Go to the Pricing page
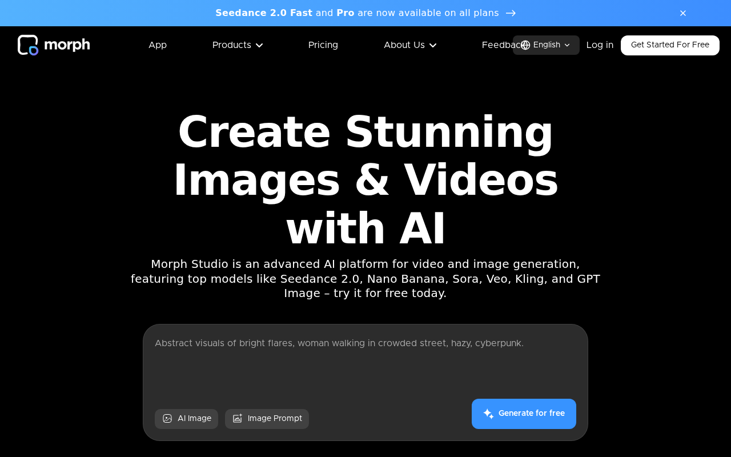Screen dimensions: 731x457 323,45
